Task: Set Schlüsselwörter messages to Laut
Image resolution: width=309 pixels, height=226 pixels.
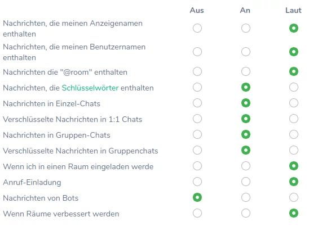Action: coord(294,87)
